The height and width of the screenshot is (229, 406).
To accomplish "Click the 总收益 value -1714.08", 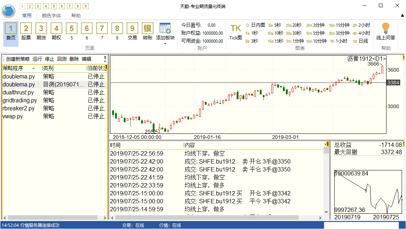I will point(390,145).
